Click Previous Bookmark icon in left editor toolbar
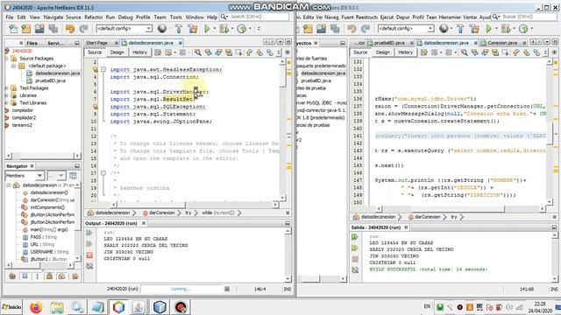This screenshot has width=561, height=315. (249, 52)
